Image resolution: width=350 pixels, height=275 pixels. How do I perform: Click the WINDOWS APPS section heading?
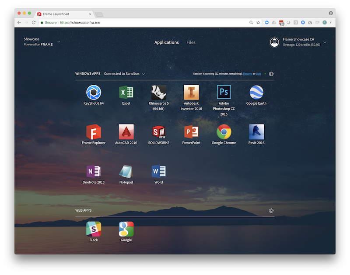point(88,74)
